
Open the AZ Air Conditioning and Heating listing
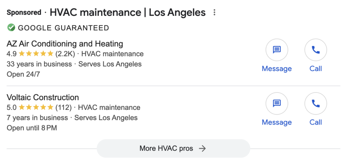click(x=65, y=44)
